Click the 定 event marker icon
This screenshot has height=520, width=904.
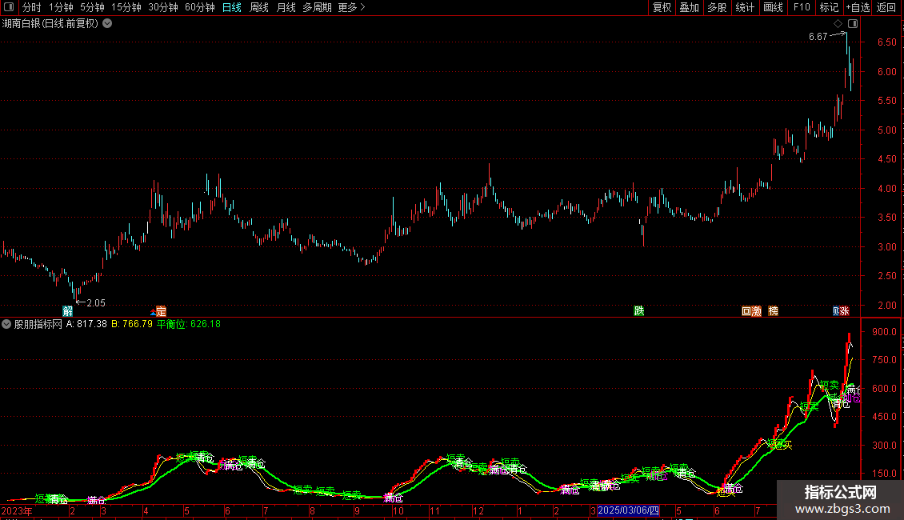(161, 310)
